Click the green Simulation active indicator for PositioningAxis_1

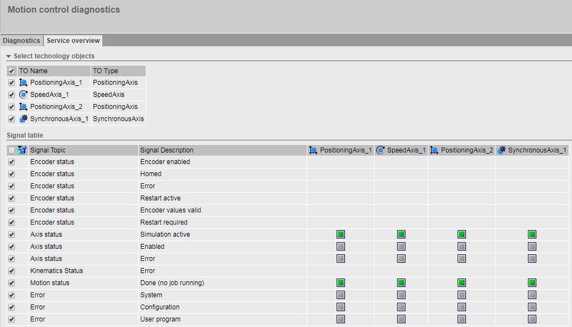[x=341, y=234]
